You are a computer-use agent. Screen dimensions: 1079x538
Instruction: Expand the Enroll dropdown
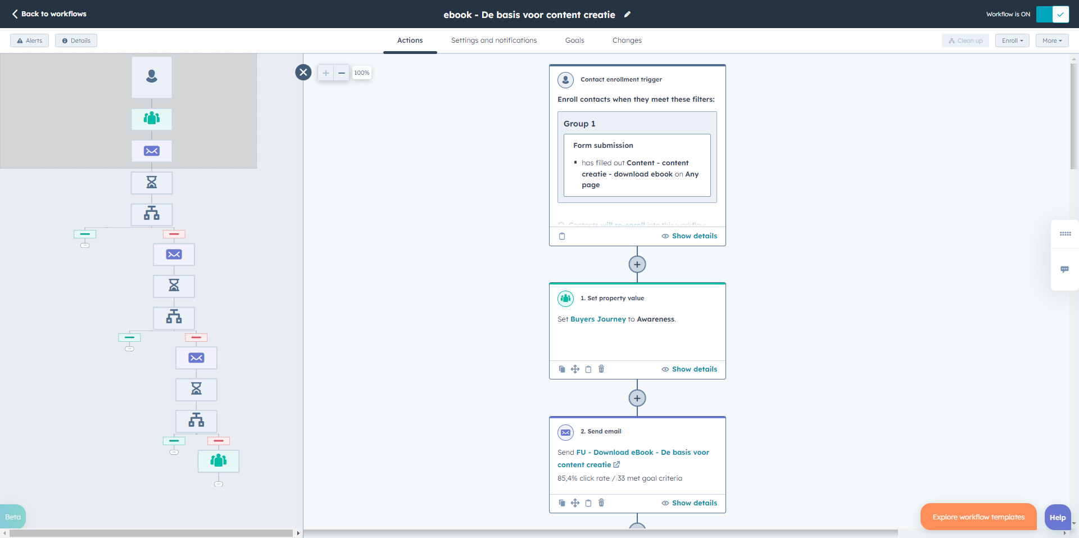(1012, 40)
